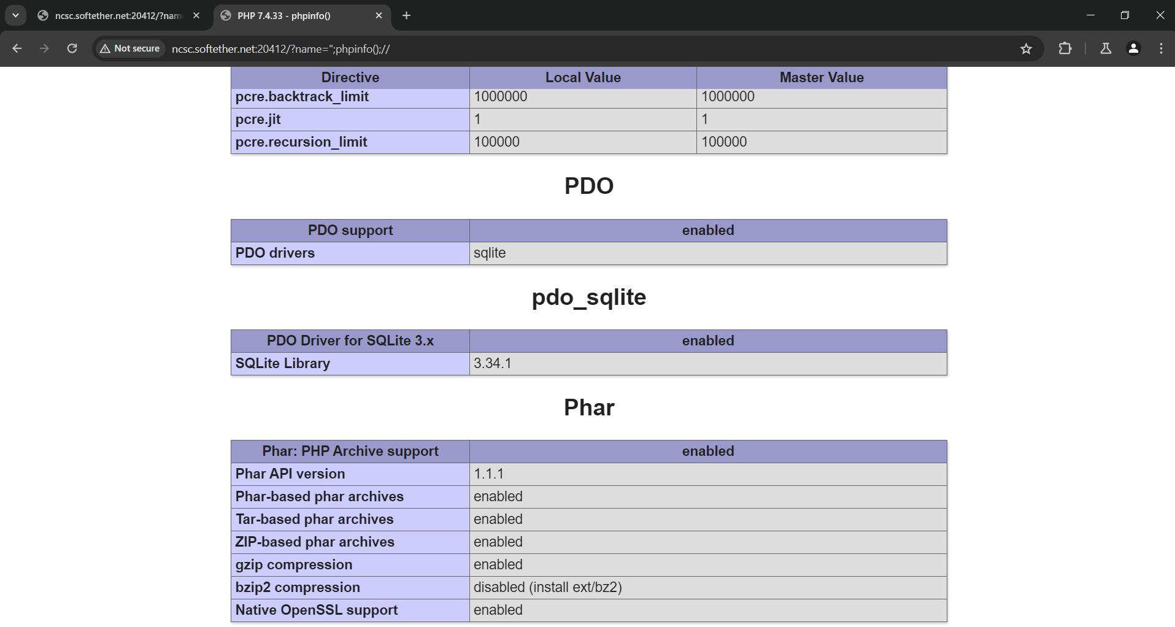This screenshot has width=1175, height=627.
Task: Open the Chrome three-dot menu
Action: [x=1161, y=48]
